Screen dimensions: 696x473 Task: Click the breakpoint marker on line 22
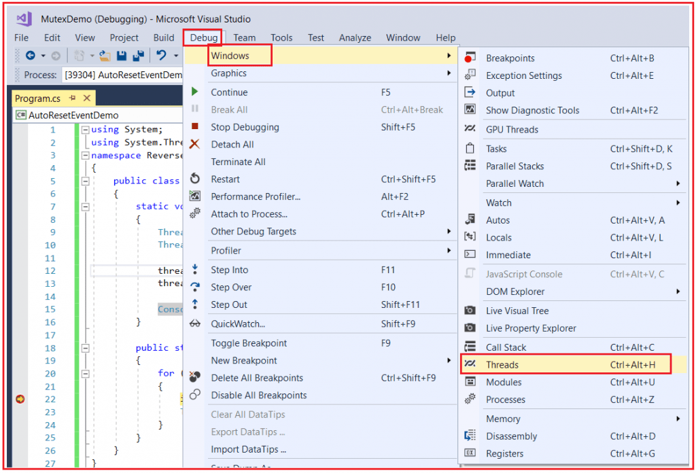(x=20, y=399)
